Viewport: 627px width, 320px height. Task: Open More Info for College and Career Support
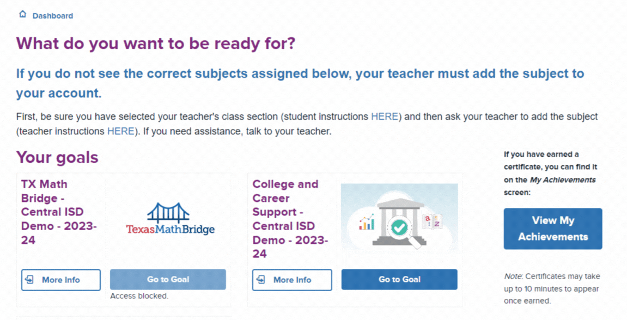[x=292, y=280]
